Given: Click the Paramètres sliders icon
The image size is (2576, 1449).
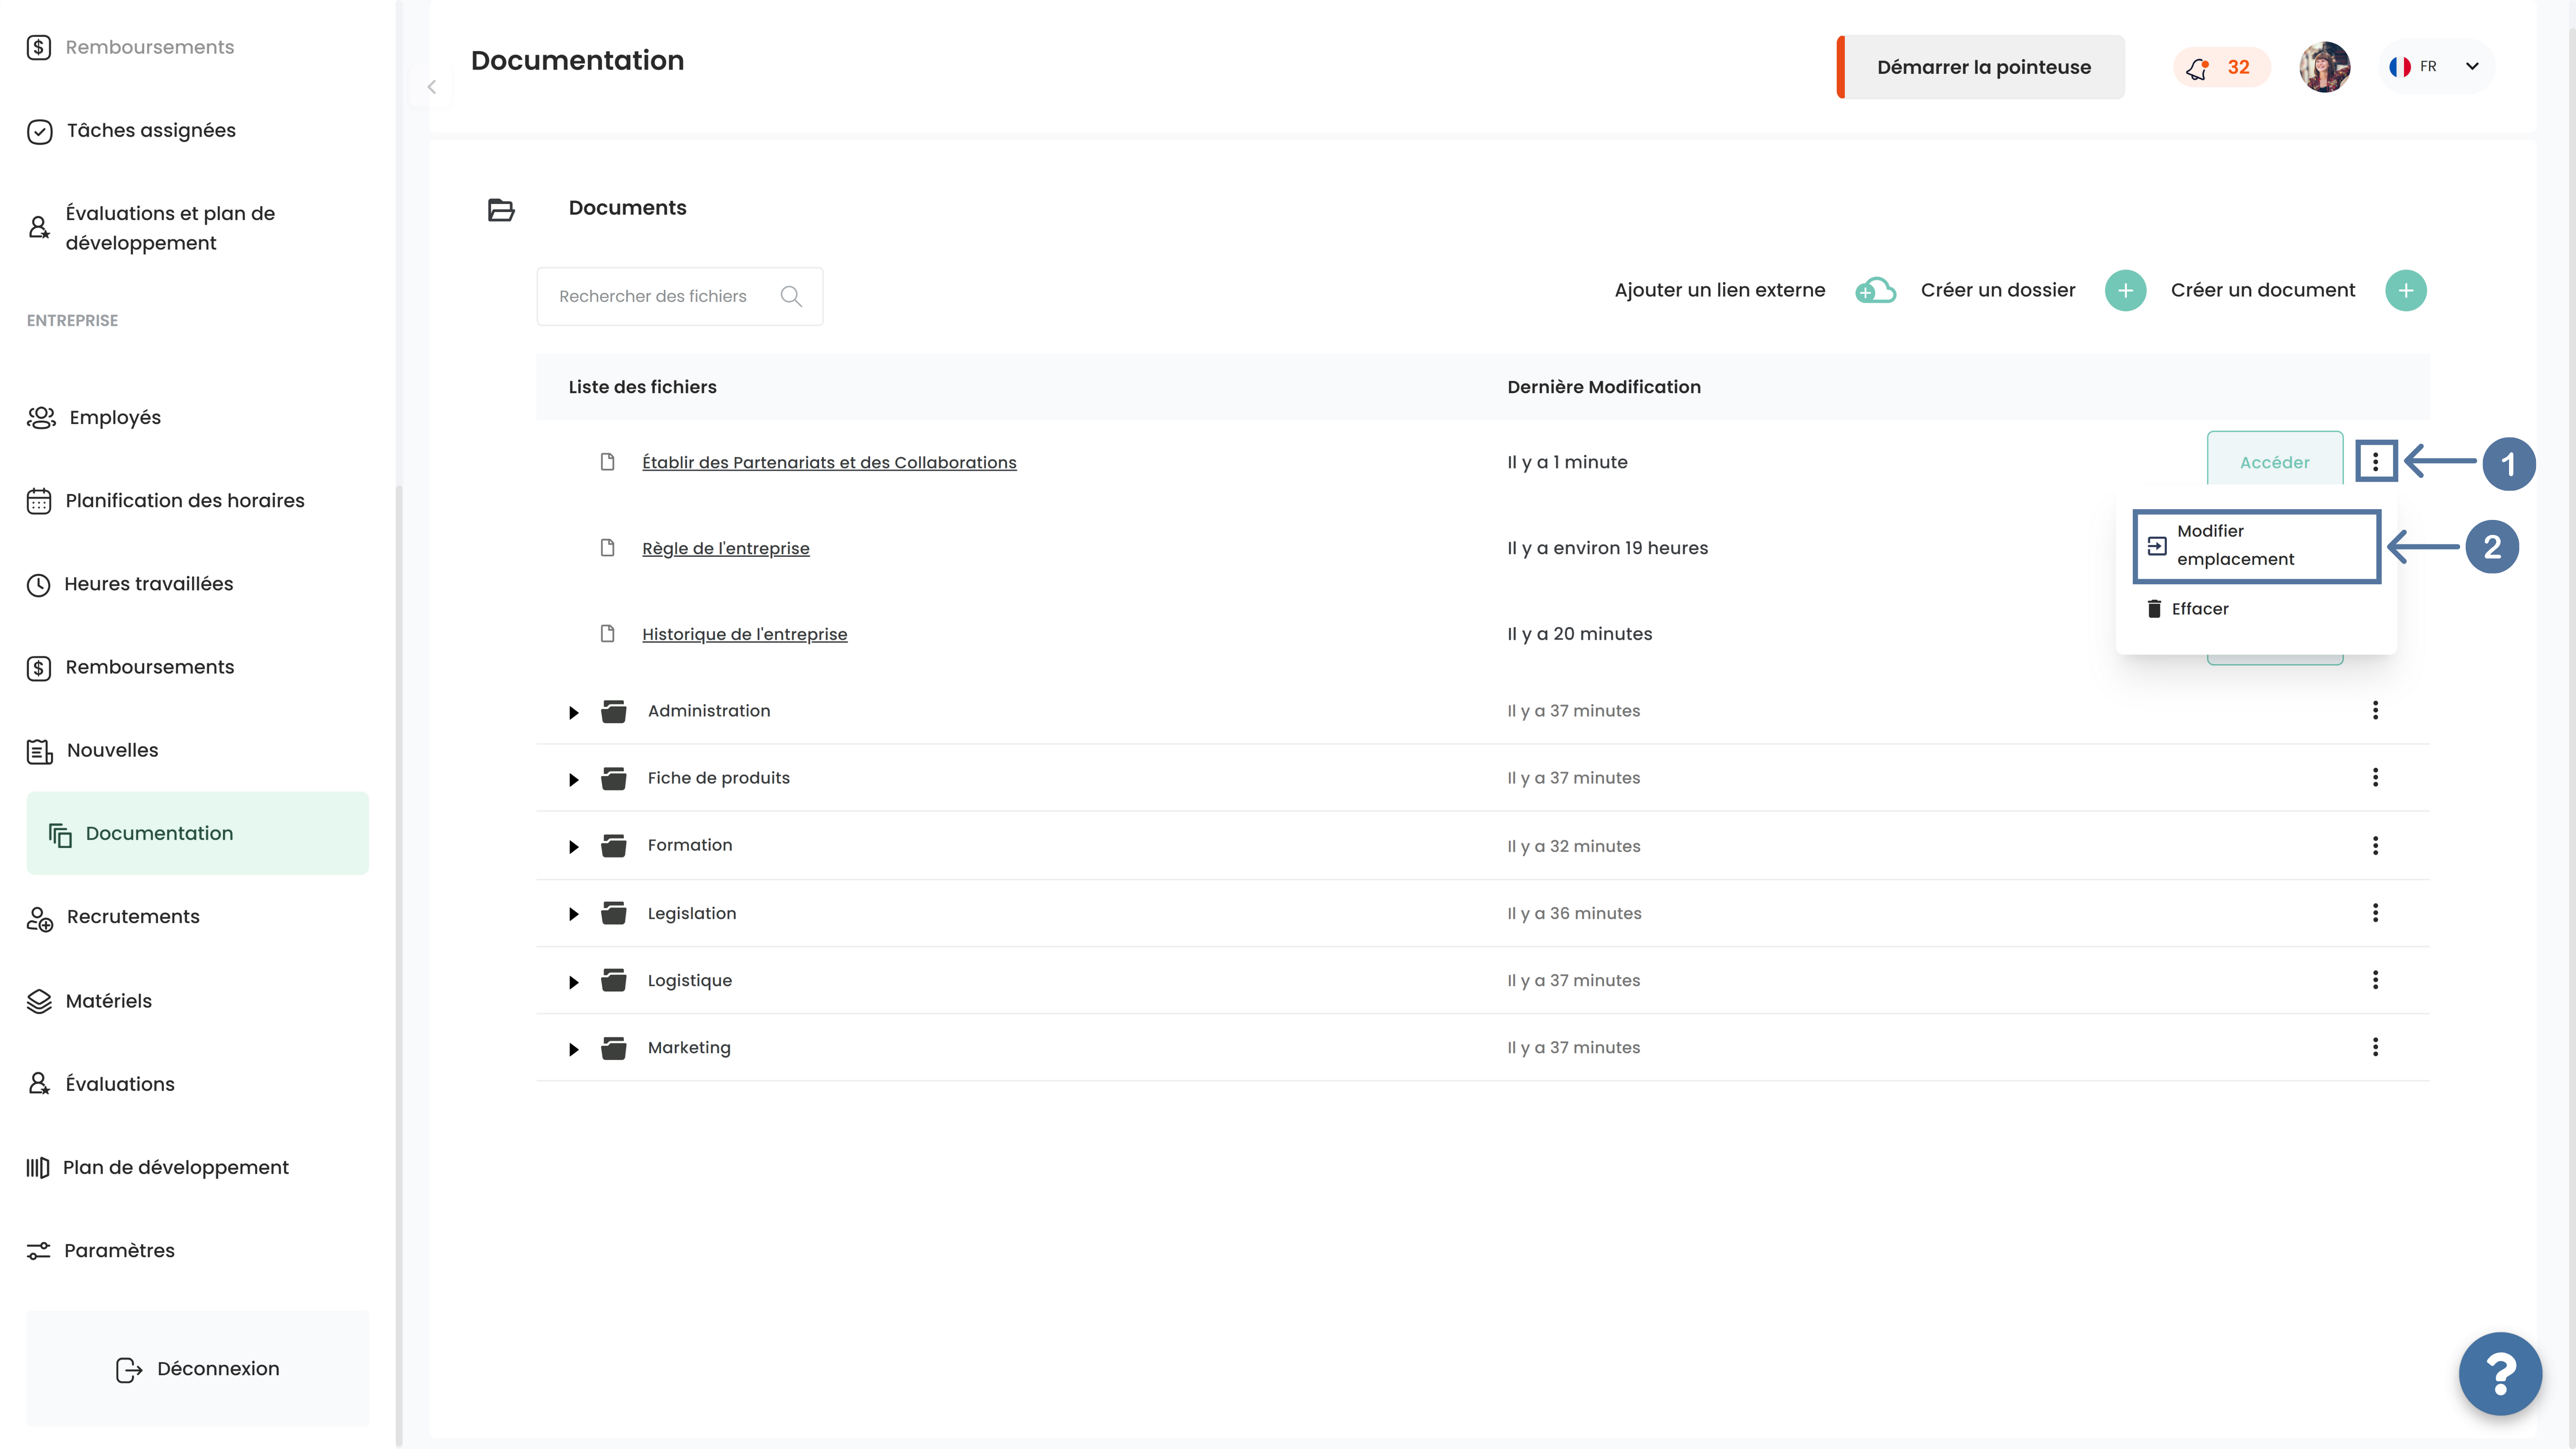Looking at the screenshot, I should click(x=38, y=1251).
